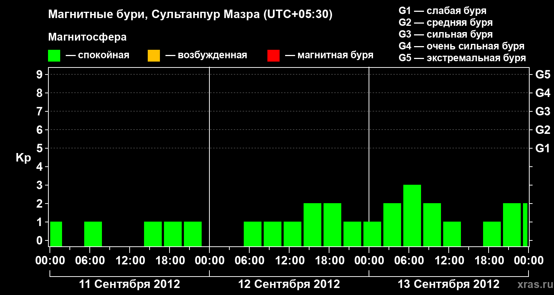554x295 pixels.
Task: Click the '— магнитная буря' legend label
Action: [x=329, y=55]
